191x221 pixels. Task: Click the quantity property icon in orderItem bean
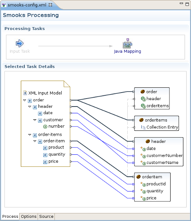143,191
